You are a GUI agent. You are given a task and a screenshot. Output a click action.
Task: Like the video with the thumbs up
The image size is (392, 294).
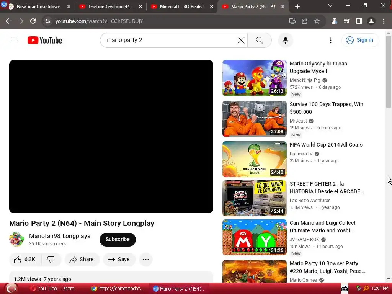25,259
